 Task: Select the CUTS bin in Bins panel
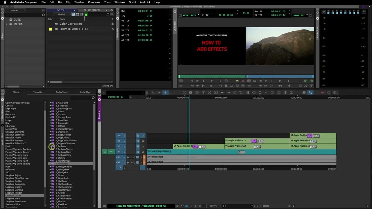pos(17,20)
